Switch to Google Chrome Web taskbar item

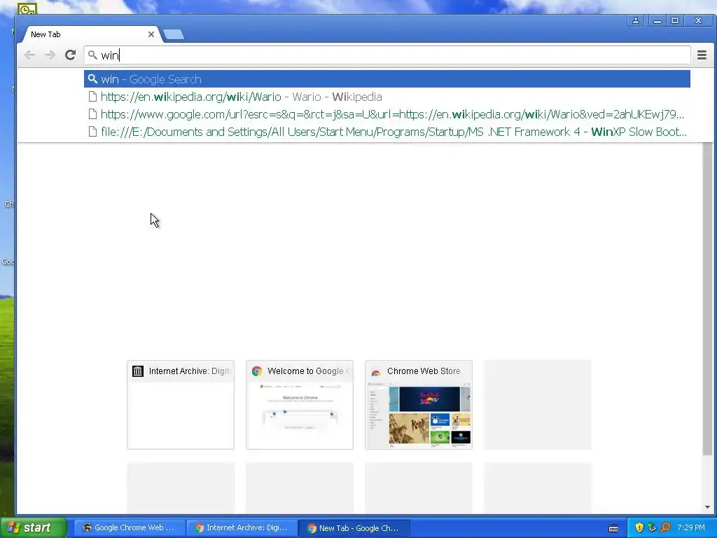[130, 527]
